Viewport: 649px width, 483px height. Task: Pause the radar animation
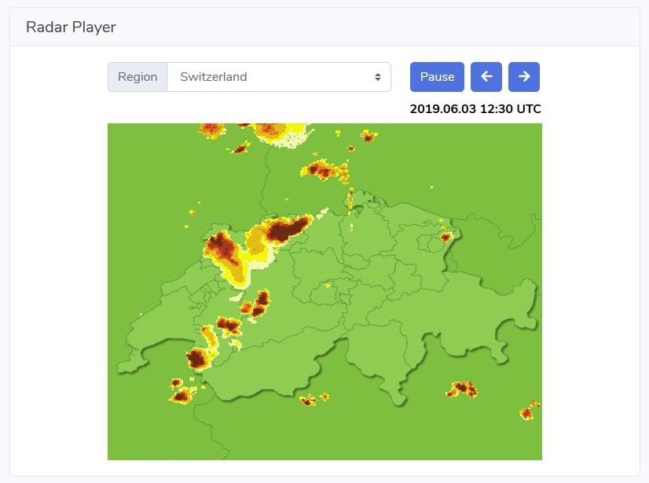[x=437, y=77]
